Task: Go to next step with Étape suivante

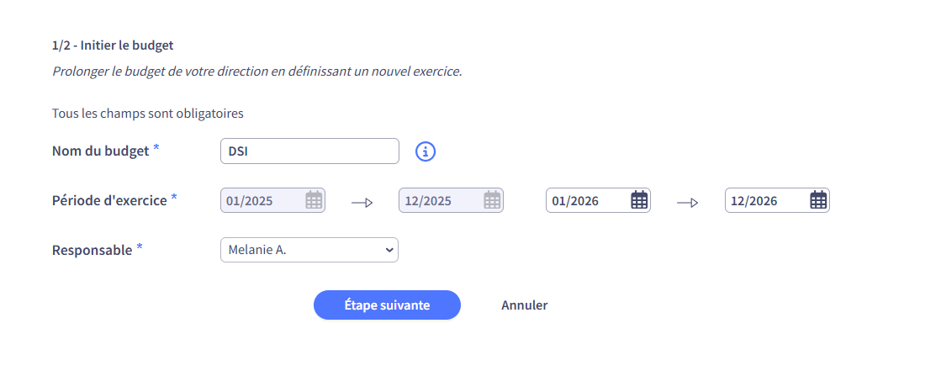Action: coord(387,305)
